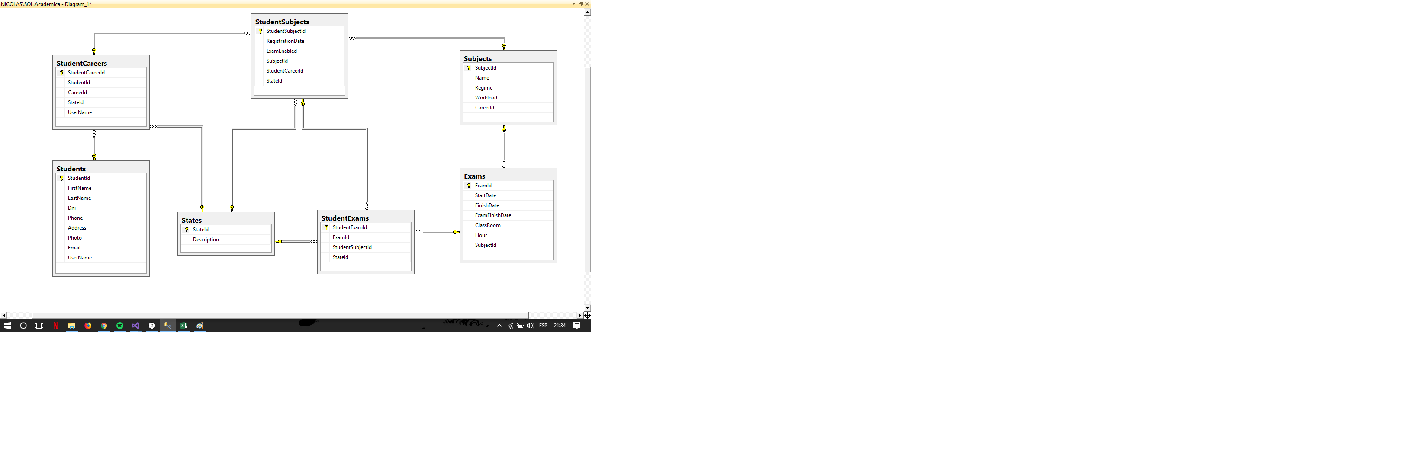Viewport: 1422px width, 467px height.
Task: Open the Wi-Fi network tray icon
Action: 510,326
